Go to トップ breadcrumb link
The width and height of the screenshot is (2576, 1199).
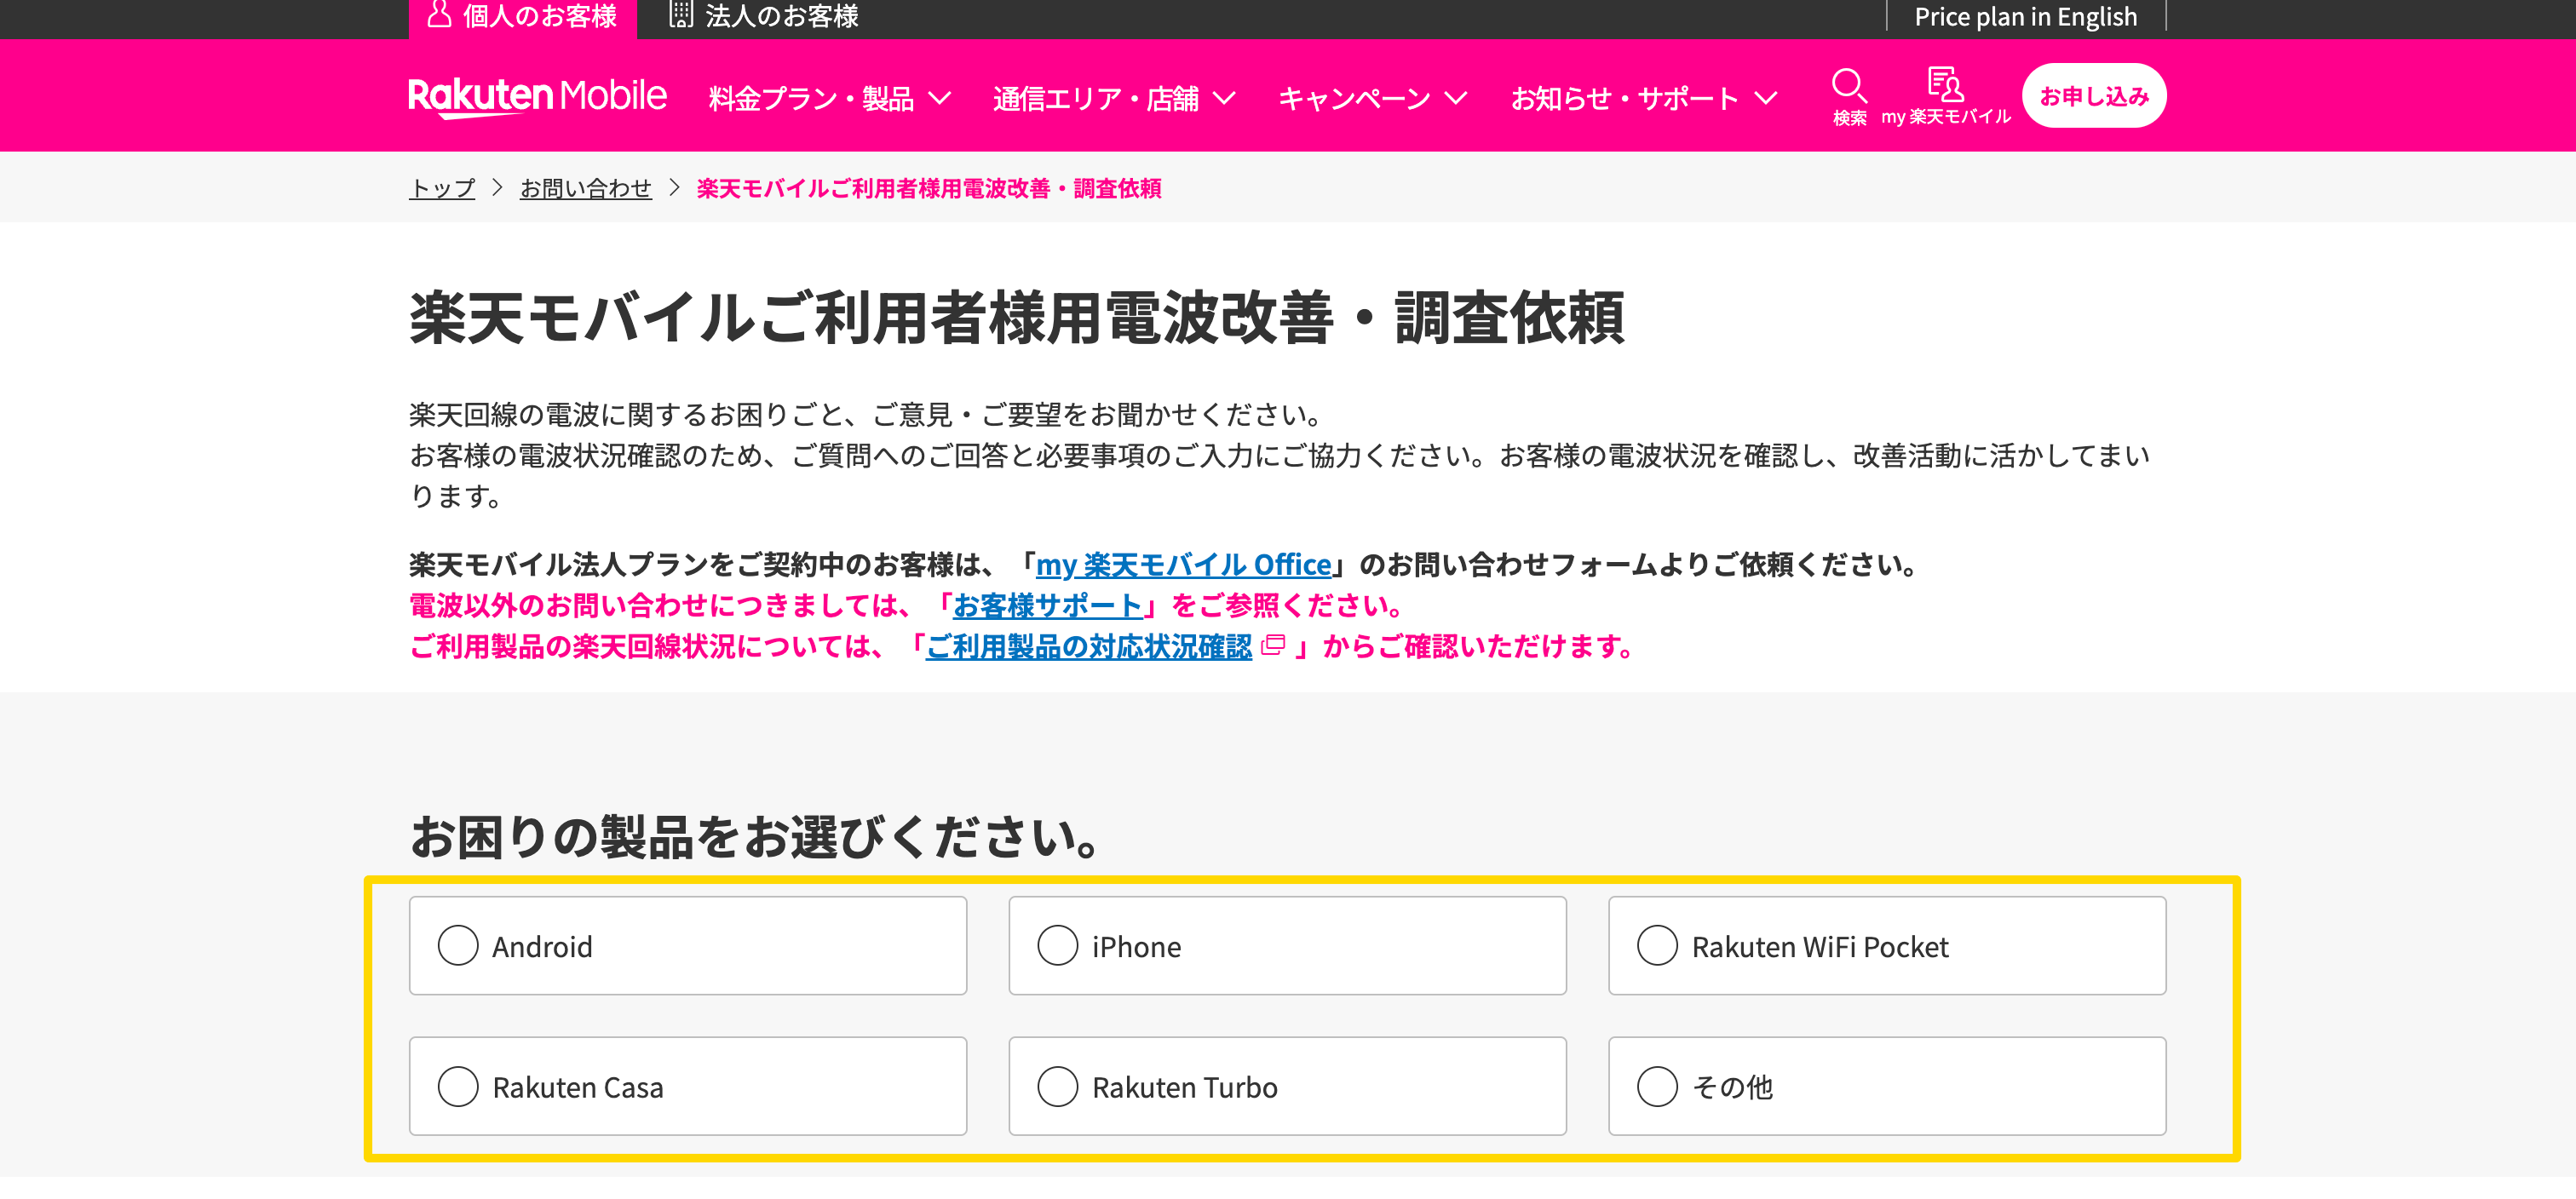[442, 188]
